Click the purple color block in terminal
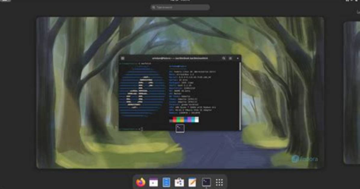The width and height of the screenshot is (360, 189). tap(189, 119)
